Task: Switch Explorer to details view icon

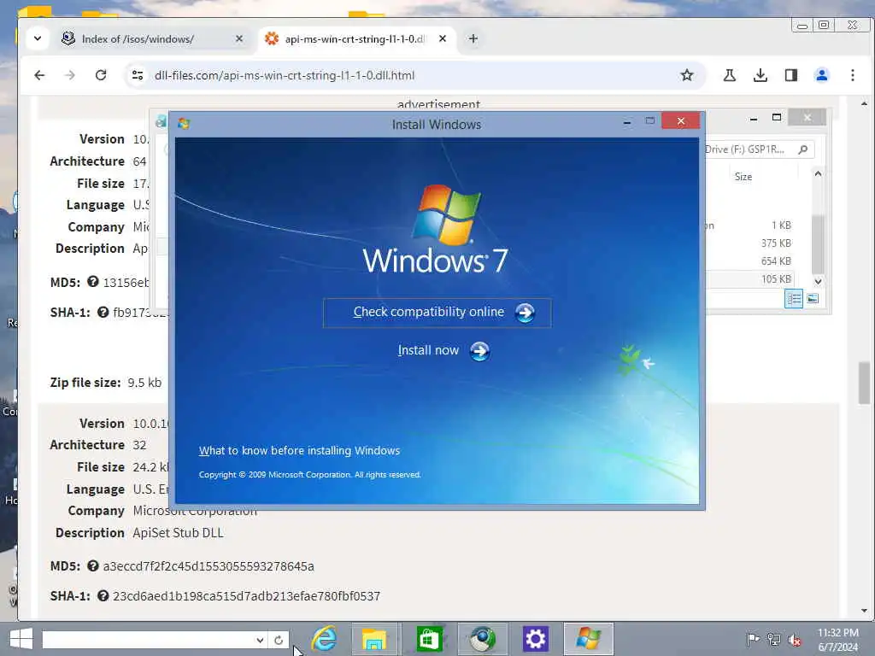Action: click(794, 299)
